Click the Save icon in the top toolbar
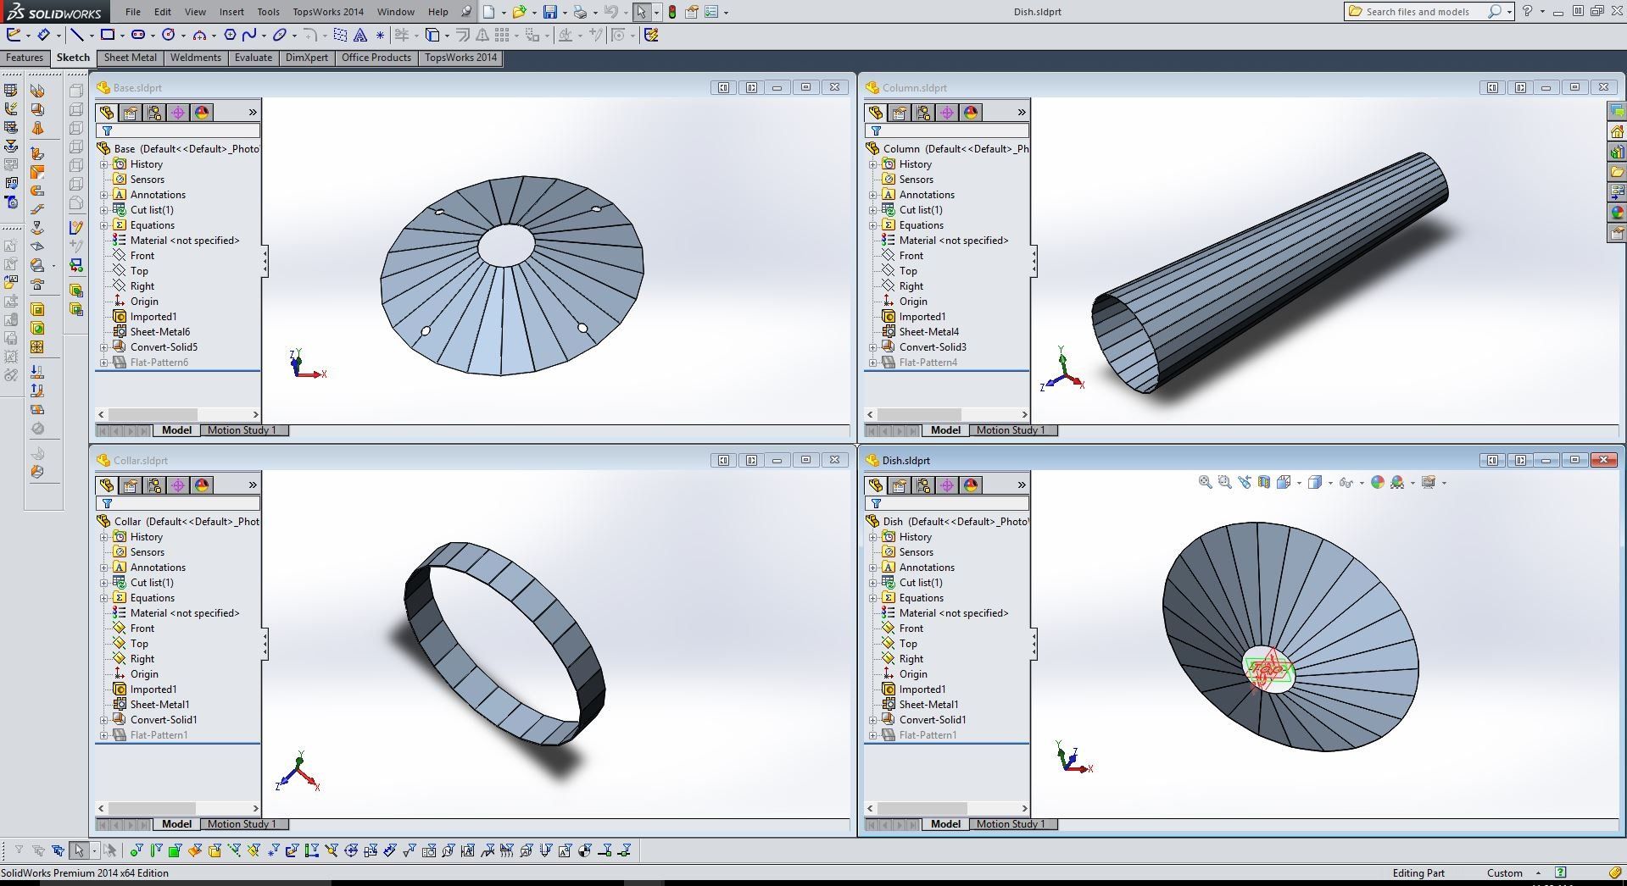This screenshot has height=886, width=1627. (x=550, y=12)
